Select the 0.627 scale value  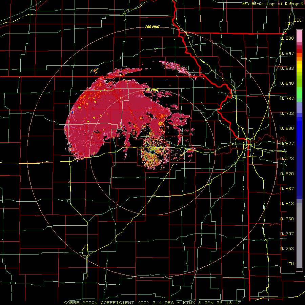coord(287,144)
